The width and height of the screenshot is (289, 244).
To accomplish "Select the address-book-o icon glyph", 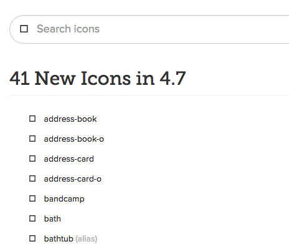I will tap(32, 139).
